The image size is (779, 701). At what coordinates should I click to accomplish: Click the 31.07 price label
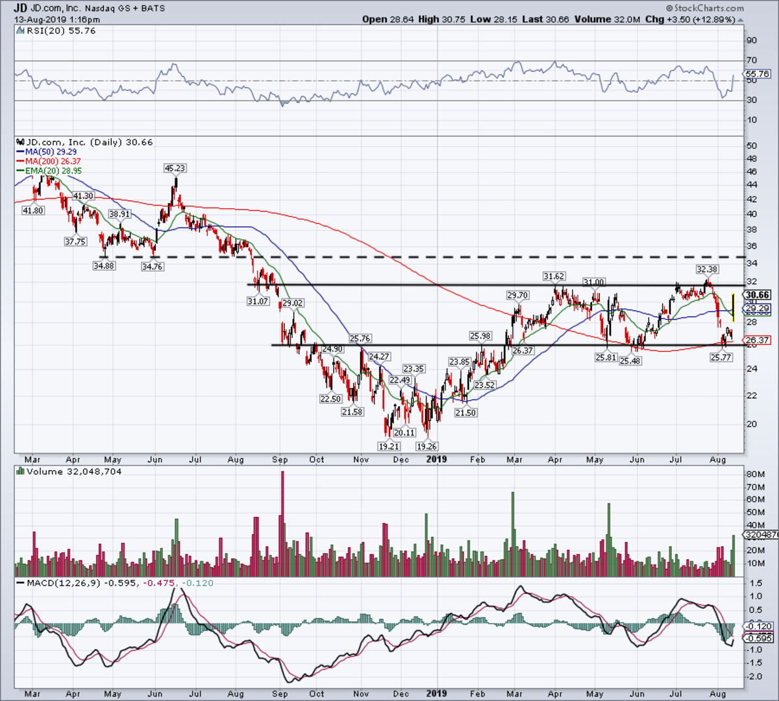coord(258,301)
